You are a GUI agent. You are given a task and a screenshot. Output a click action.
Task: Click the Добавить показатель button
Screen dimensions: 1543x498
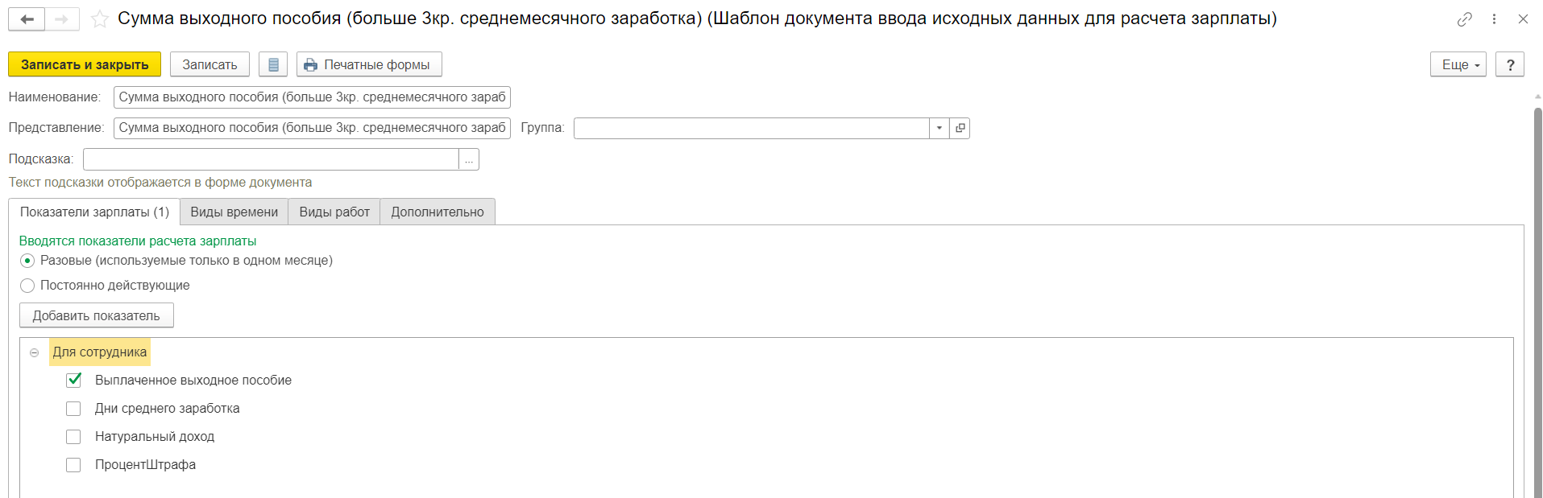(97, 315)
